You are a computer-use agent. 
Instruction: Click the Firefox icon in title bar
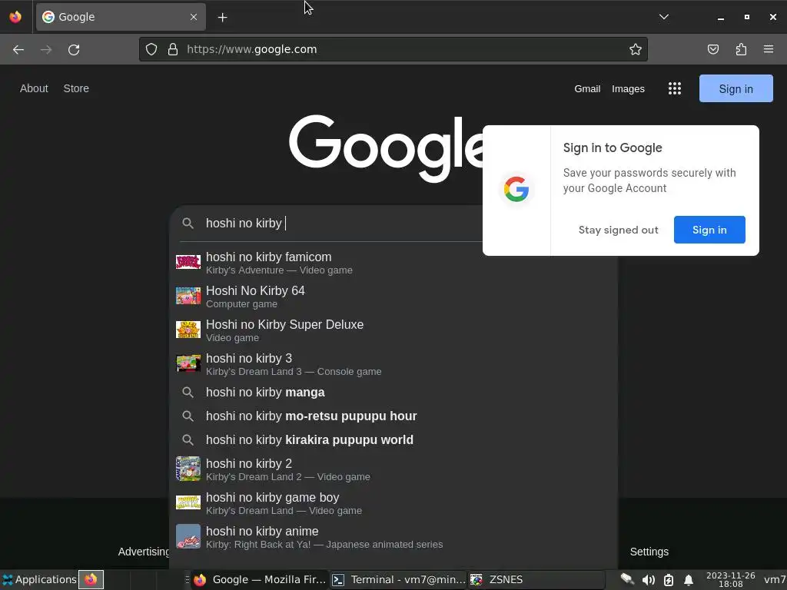(15, 17)
